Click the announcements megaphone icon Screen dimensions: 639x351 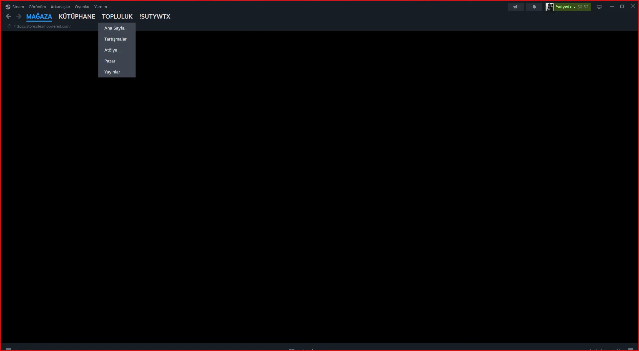click(x=515, y=7)
